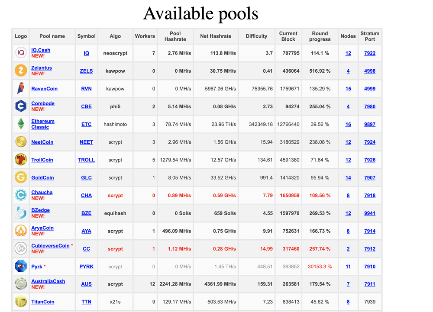
Task: Click the TROLL symbol link
Action: tap(87, 160)
